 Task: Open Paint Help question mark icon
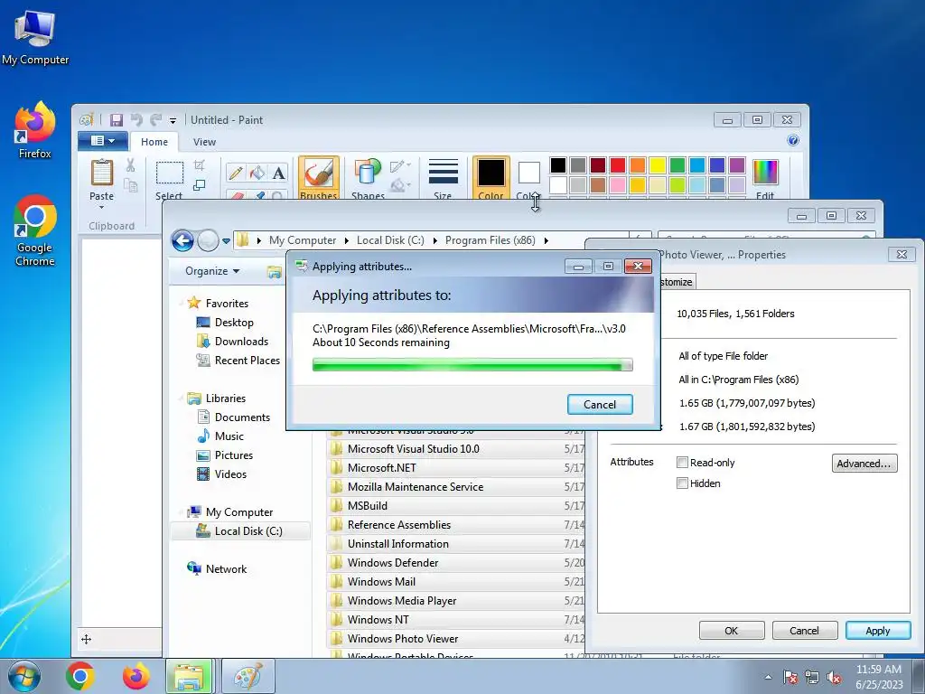pos(793,140)
